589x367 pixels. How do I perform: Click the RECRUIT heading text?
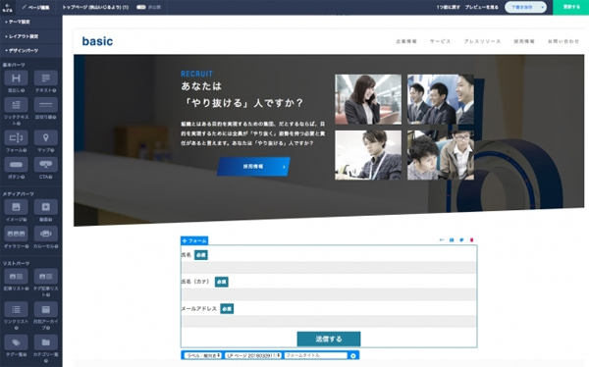(x=197, y=74)
